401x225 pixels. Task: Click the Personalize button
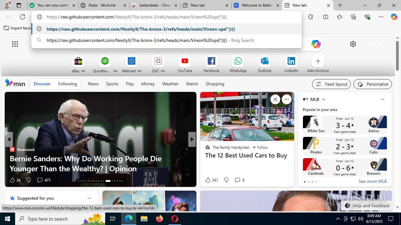372,84
